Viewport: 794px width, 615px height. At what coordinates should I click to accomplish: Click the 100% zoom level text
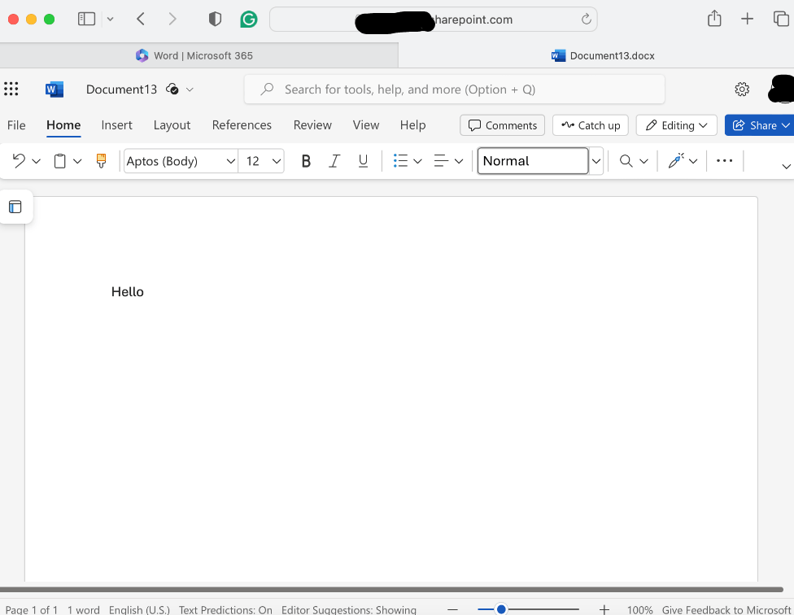639,610
